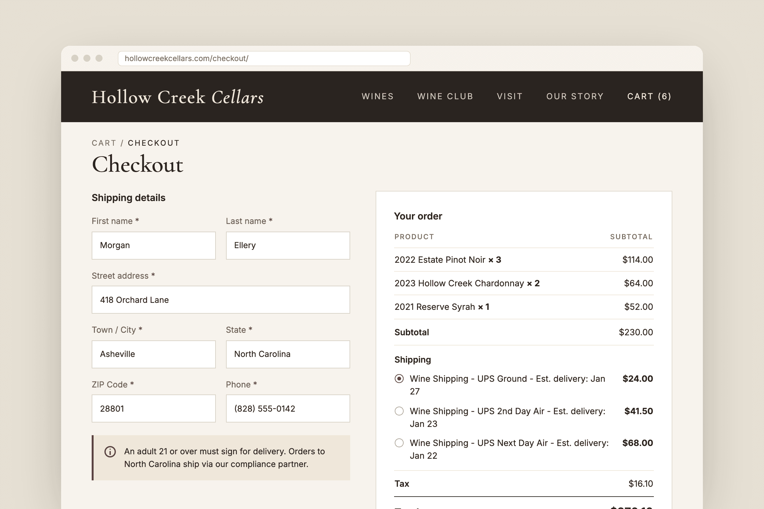Choose UPS Next Day Air shipping

click(399, 443)
